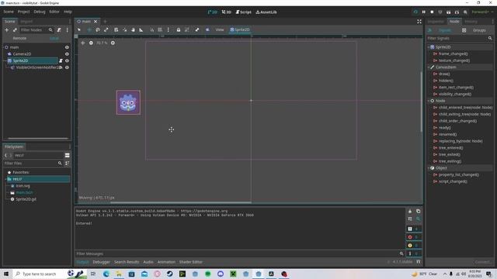Toggle Smart Snap
The height and width of the screenshot is (279, 497).
152,29
